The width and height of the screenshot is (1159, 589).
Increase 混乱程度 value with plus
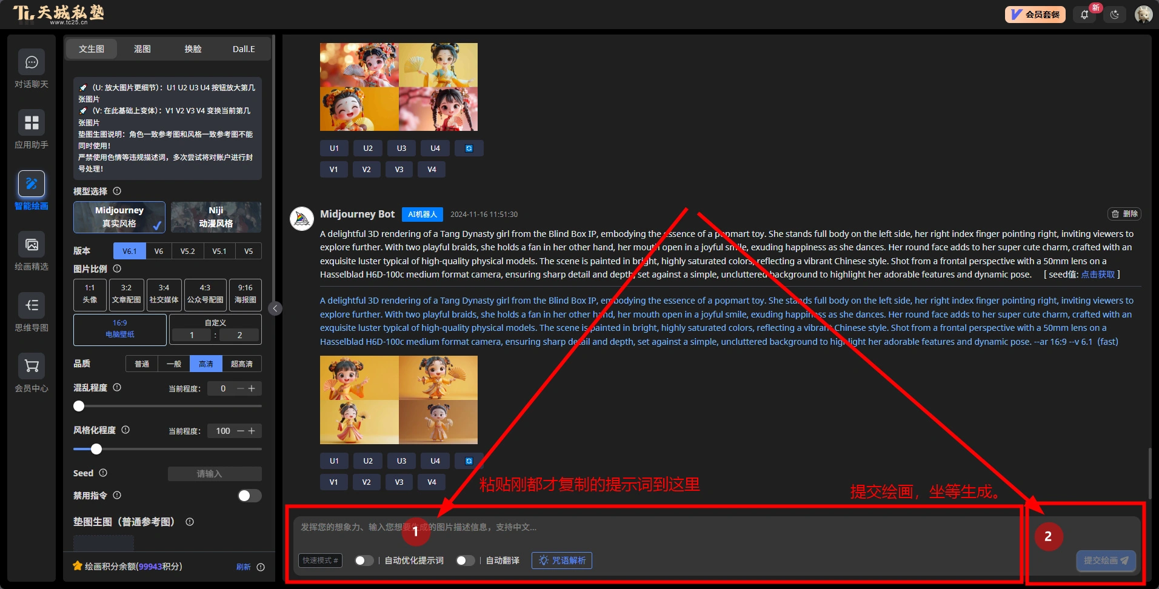252,388
